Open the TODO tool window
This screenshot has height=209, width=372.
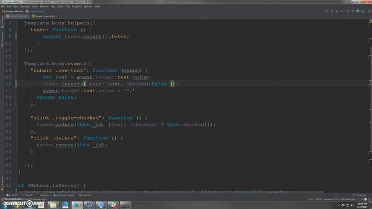click(12, 195)
